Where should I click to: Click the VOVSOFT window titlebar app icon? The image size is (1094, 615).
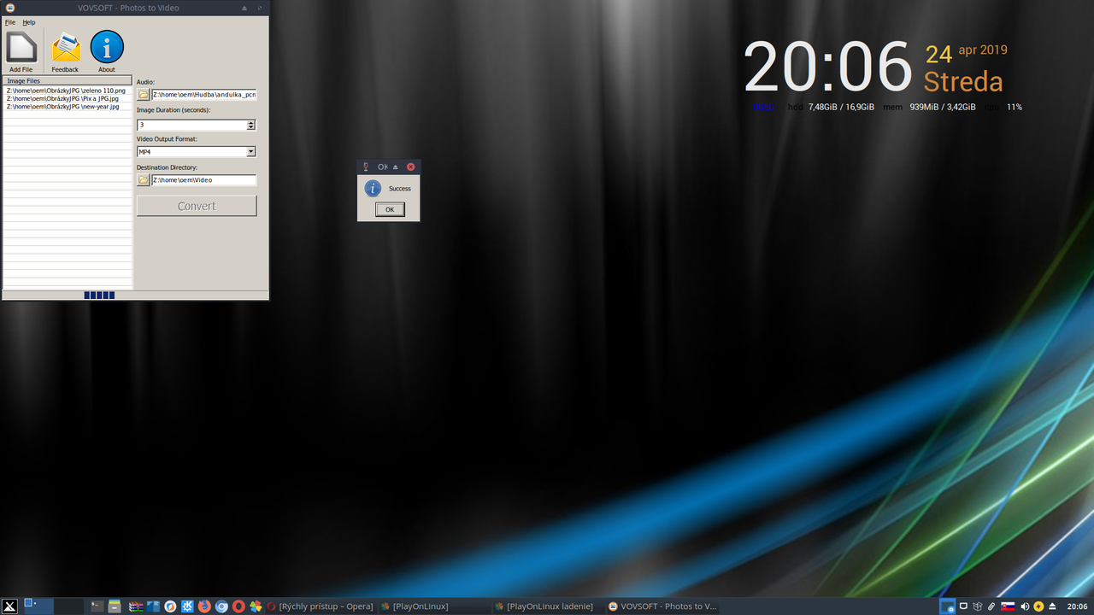pos(9,8)
